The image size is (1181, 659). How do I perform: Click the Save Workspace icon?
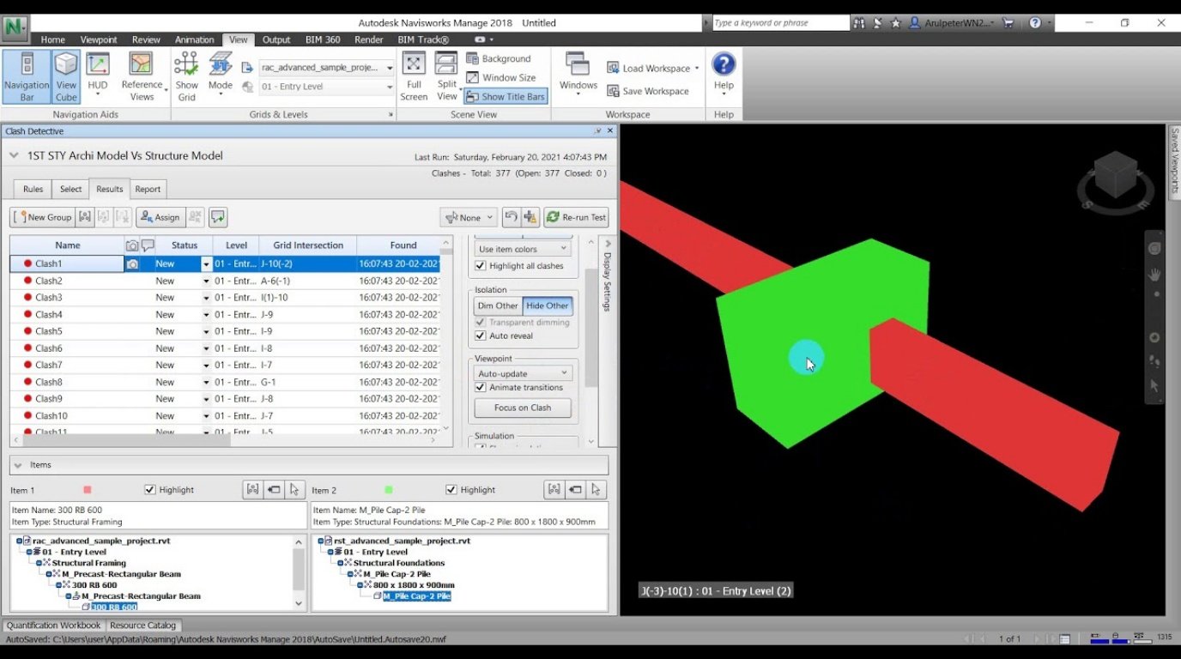(613, 91)
